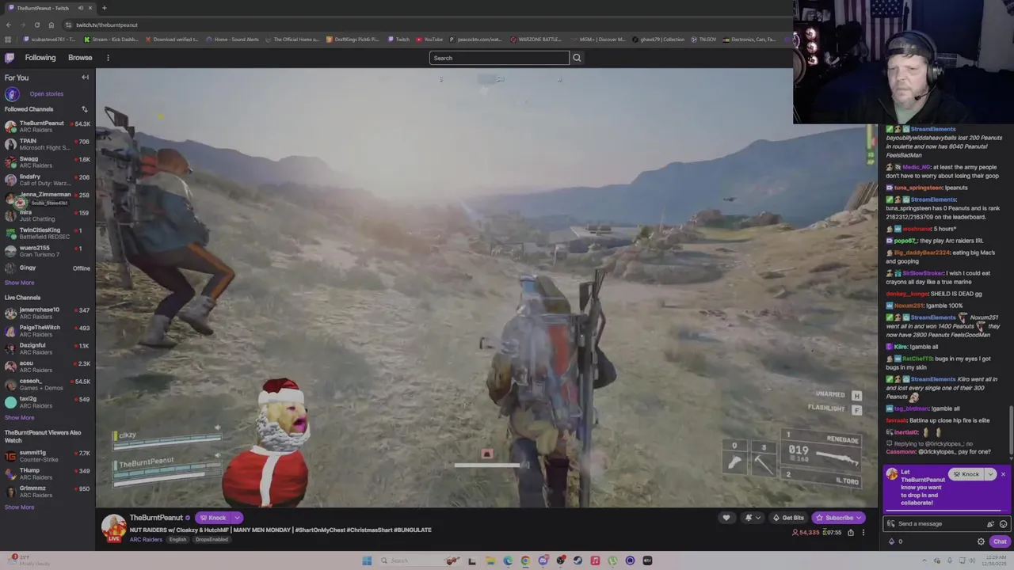
Task: Open the Windows Start button
Action: click(366, 560)
